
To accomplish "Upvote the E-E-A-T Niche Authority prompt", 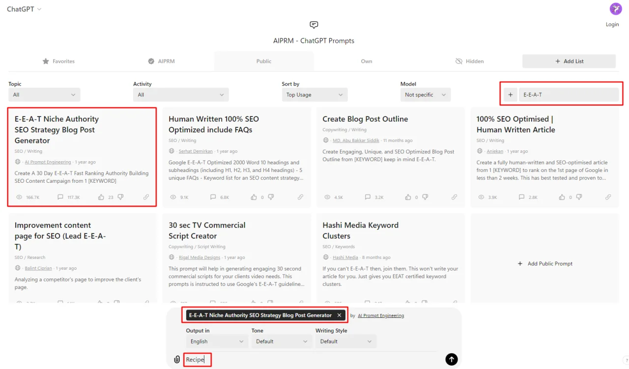I will click(x=101, y=197).
